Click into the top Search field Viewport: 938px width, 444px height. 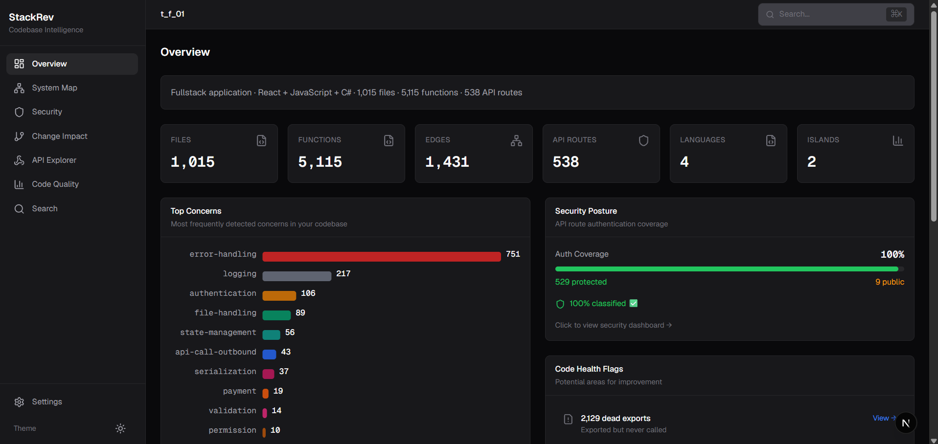coord(836,15)
